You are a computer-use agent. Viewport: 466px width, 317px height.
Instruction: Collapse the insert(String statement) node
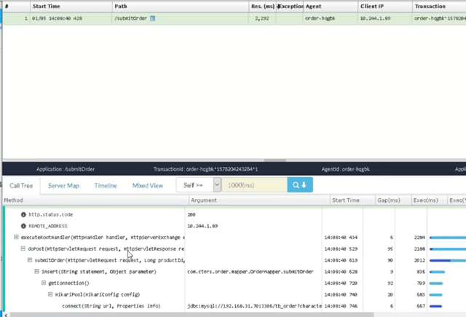[36, 271]
